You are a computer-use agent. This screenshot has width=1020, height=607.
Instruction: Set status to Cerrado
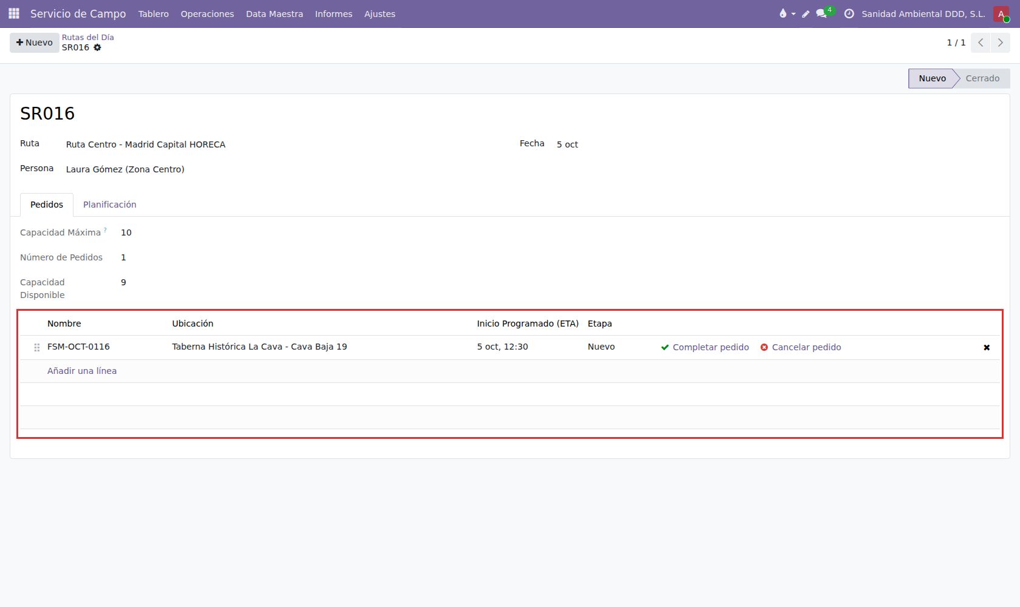[982, 78]
